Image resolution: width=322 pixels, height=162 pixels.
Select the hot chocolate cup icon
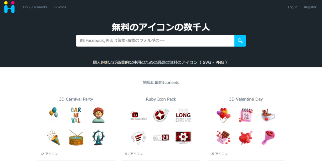[268, 115]
